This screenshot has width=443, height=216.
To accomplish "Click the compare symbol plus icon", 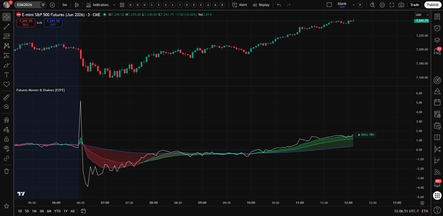I will [x=52, y=5].
